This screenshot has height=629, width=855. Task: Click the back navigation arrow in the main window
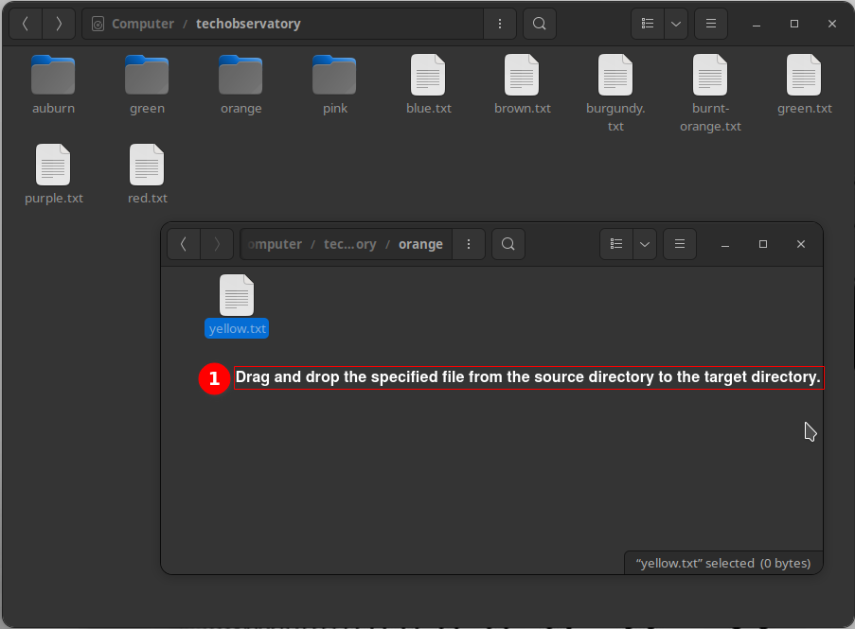25,23
